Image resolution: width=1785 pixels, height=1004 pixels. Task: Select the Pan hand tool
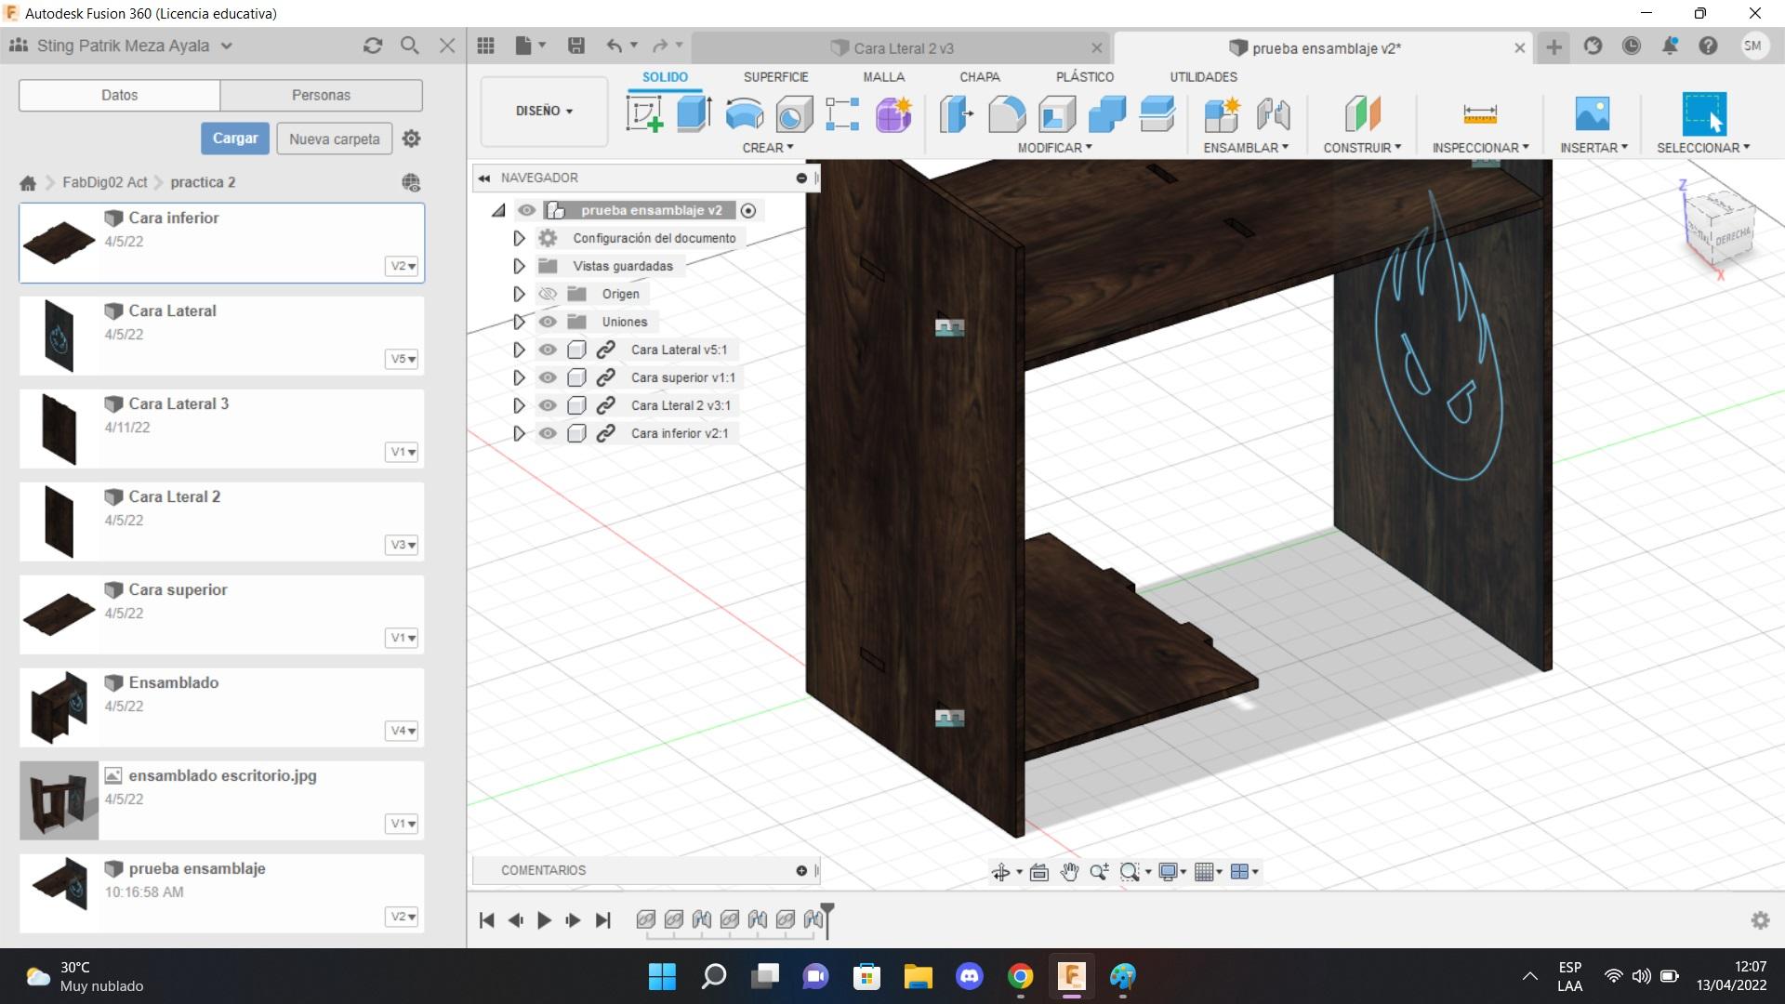point(1069,872)
